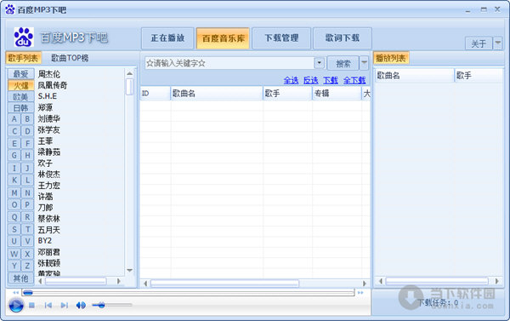This screenshot has height=321, width=510.
Task: Select the 最爱 category button
Action: click(20, 74)
